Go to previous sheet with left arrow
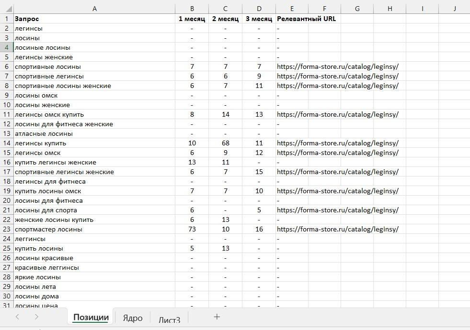 click(x=17, y=317)
